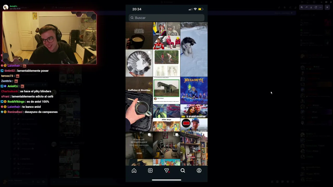
Task: Click username Zenttrix in chat
Action: click(7, 81)
